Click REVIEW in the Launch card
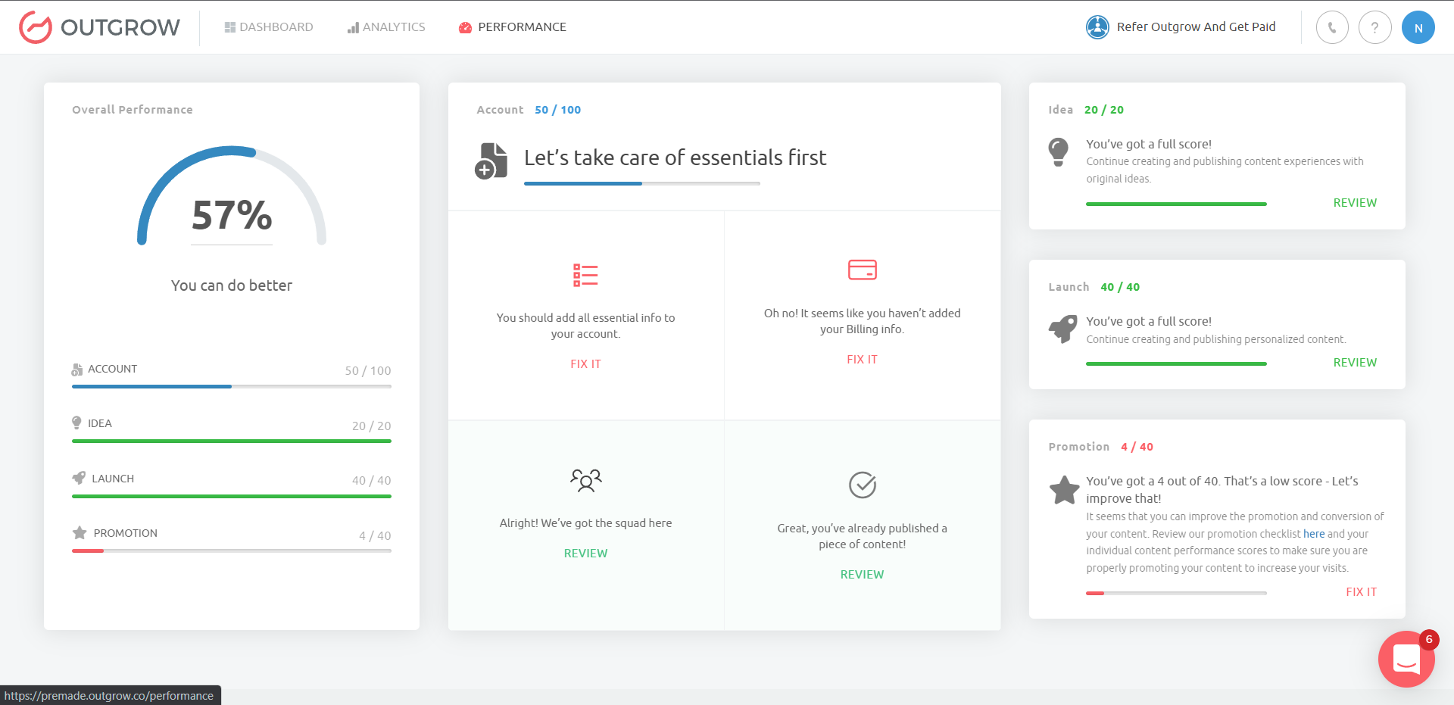1454x705 pixels. [x=1355, y=363]
